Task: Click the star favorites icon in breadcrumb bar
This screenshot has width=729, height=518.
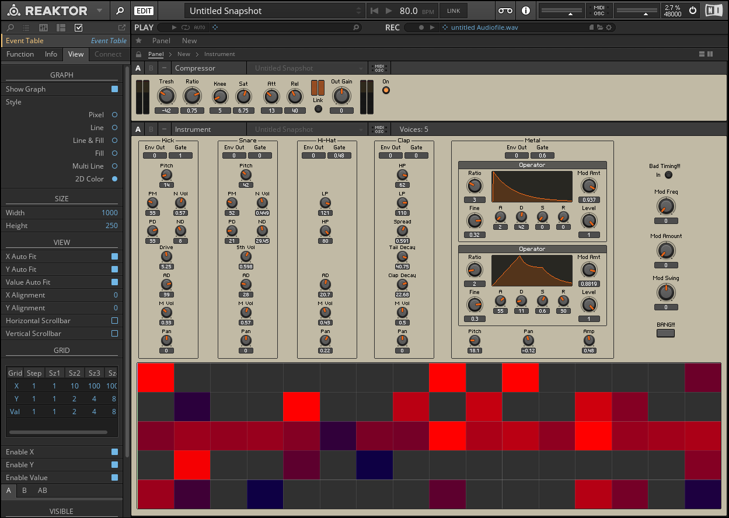Action: click(139, 41)
